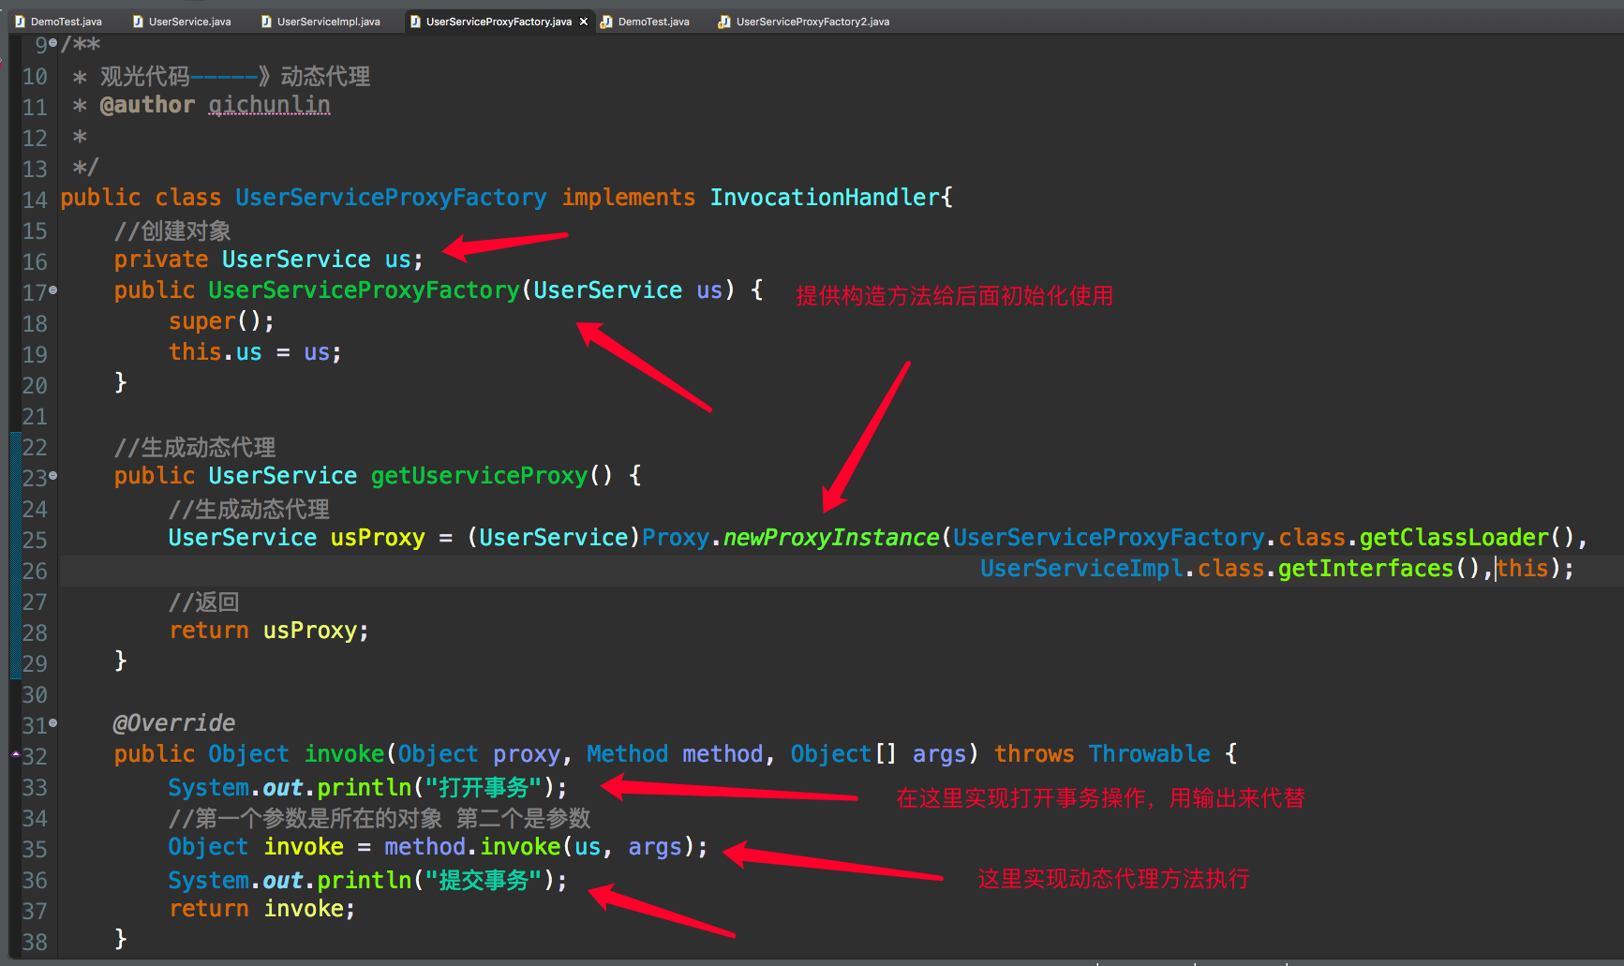
Task: Open the UserService.java tab
Action: pyautogui.click(x=182, y=22)
